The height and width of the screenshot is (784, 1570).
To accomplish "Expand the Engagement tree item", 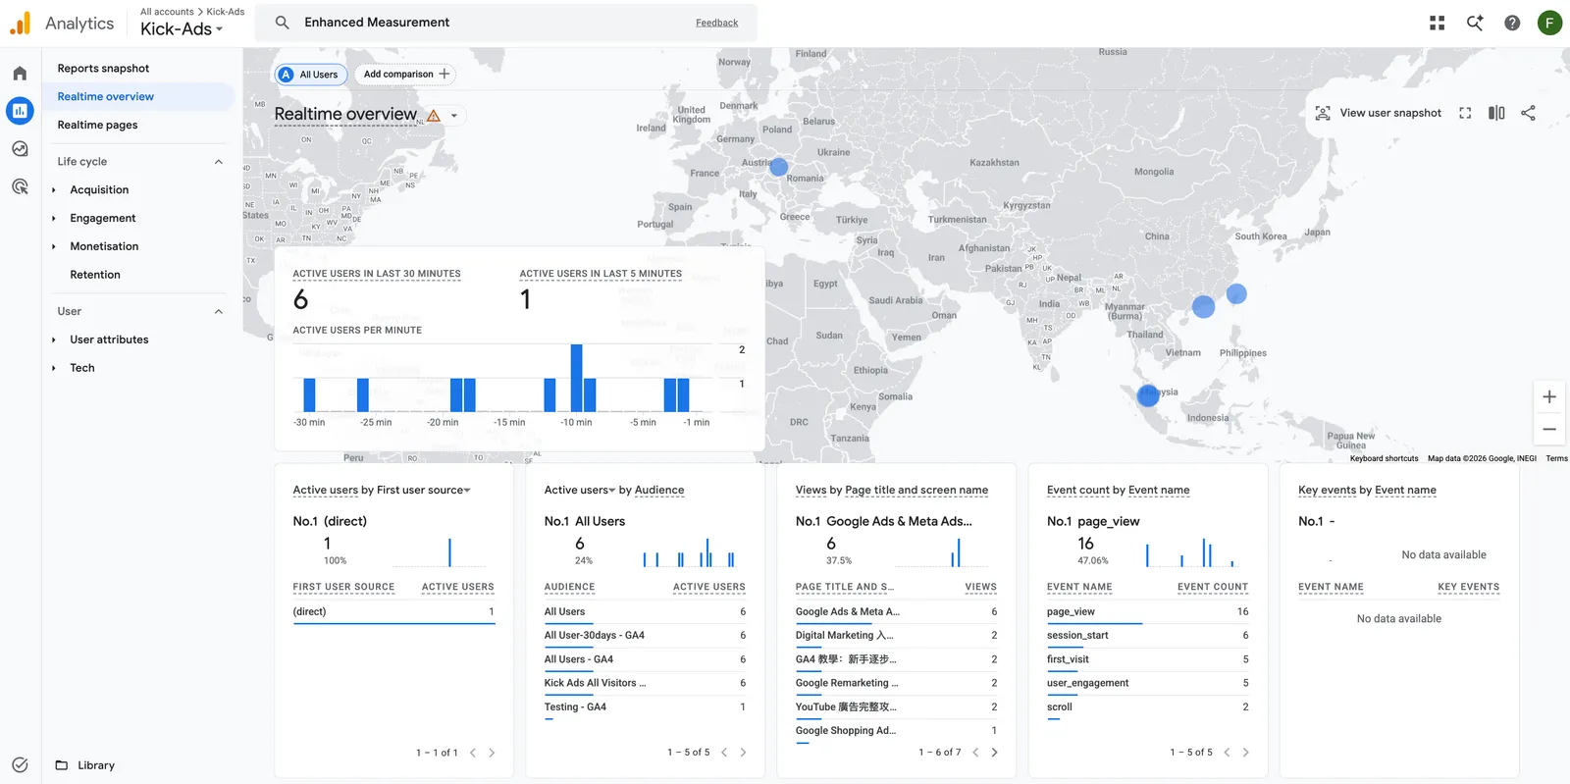I will (54, 219).
